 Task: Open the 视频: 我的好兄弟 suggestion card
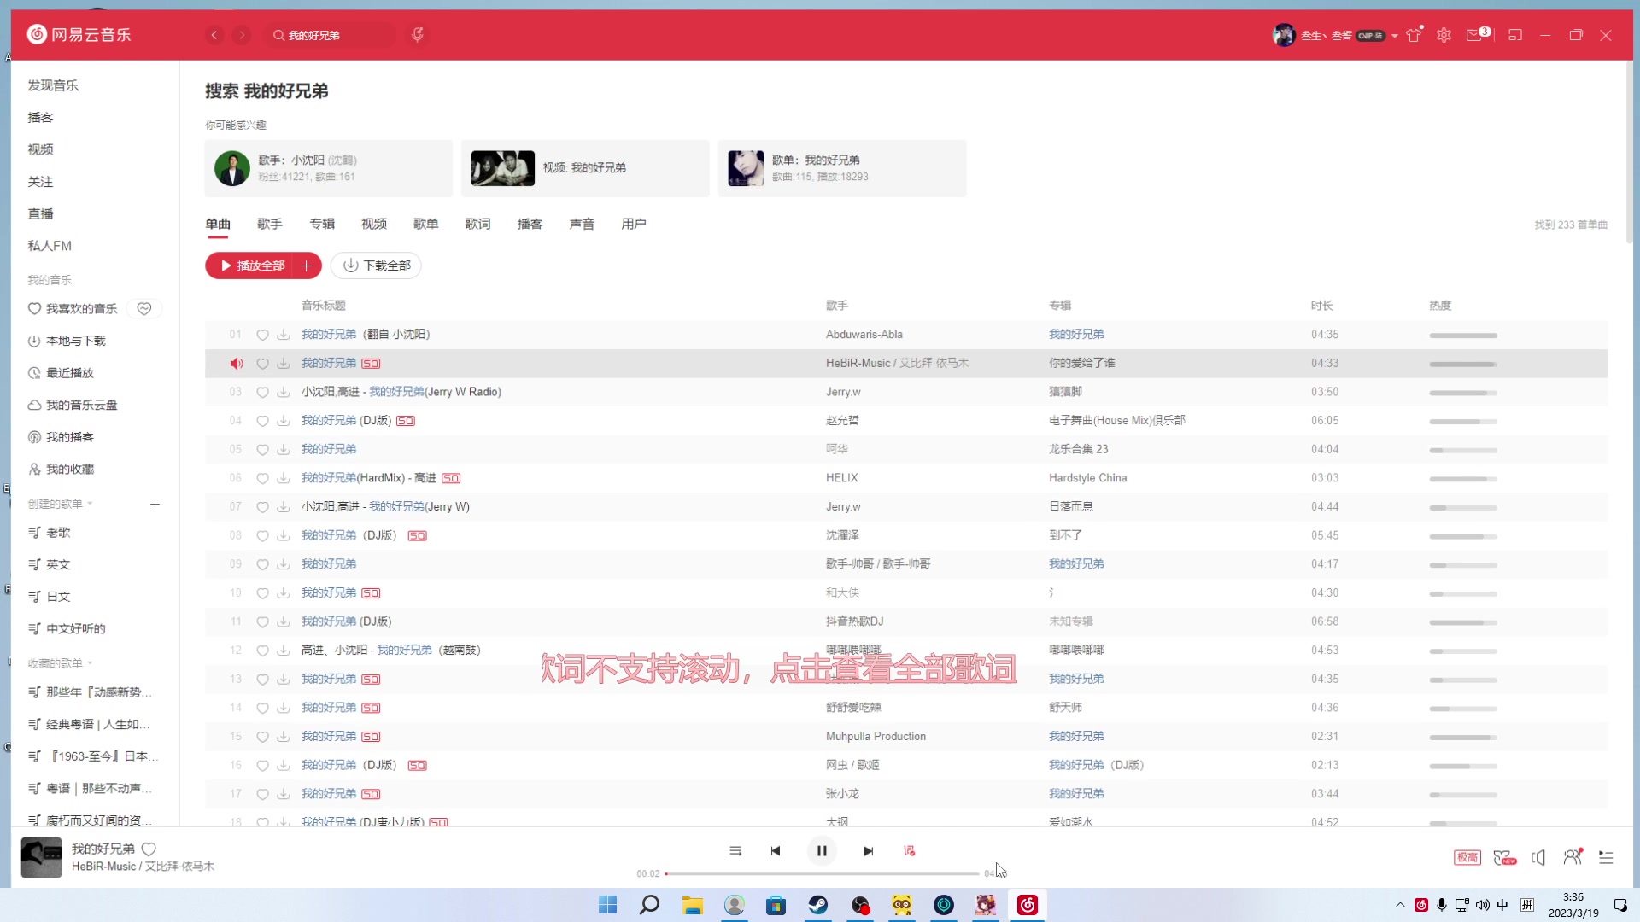[x=585, y=168]
